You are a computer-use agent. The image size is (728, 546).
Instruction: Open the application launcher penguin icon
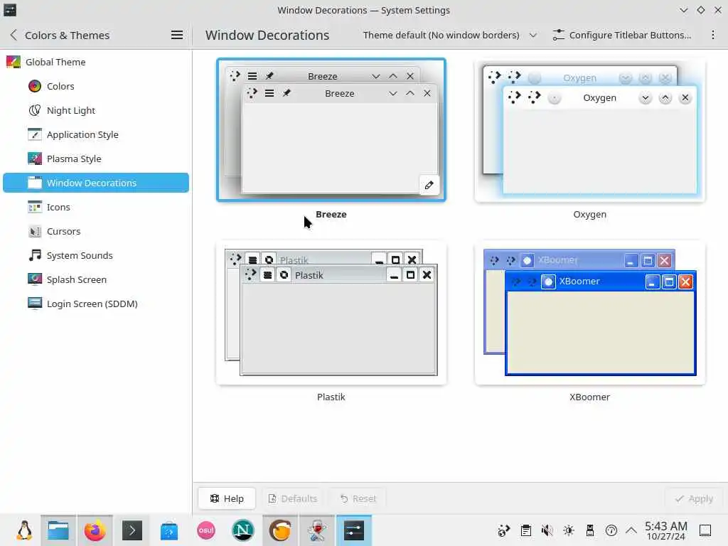click(x=24, y=530)
